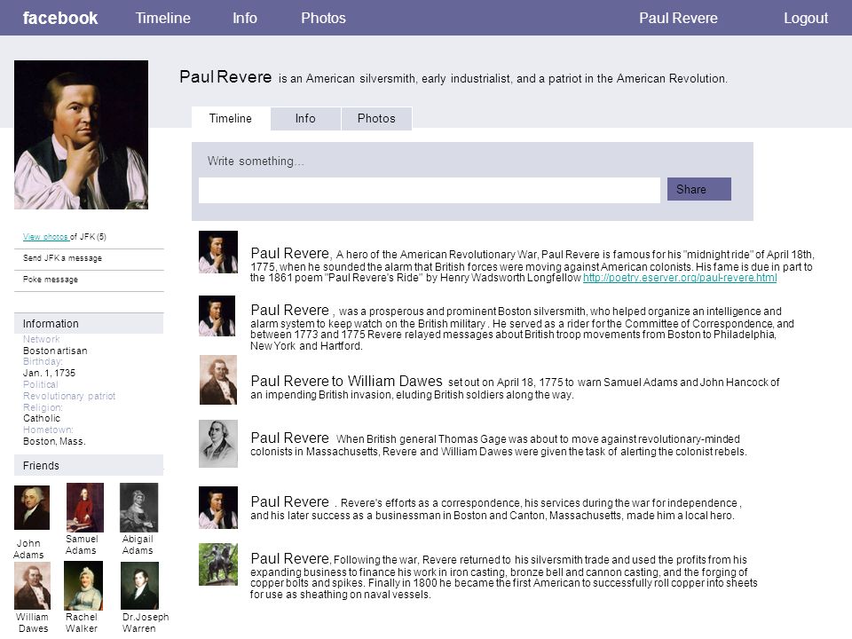Click the facebook logo in header
The image size is (852, 639).
[60, 18]
